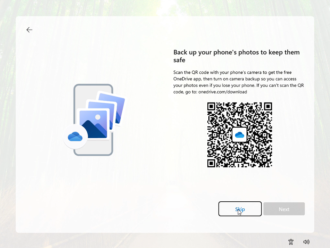Click the instruction paragraph below the heading
330x248 pixels.
point(239,82)
